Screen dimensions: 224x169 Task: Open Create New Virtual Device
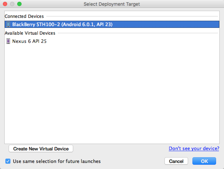41,149
